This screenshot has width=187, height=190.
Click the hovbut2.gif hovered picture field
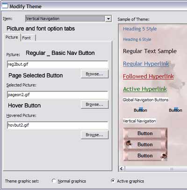pos(58,125)
